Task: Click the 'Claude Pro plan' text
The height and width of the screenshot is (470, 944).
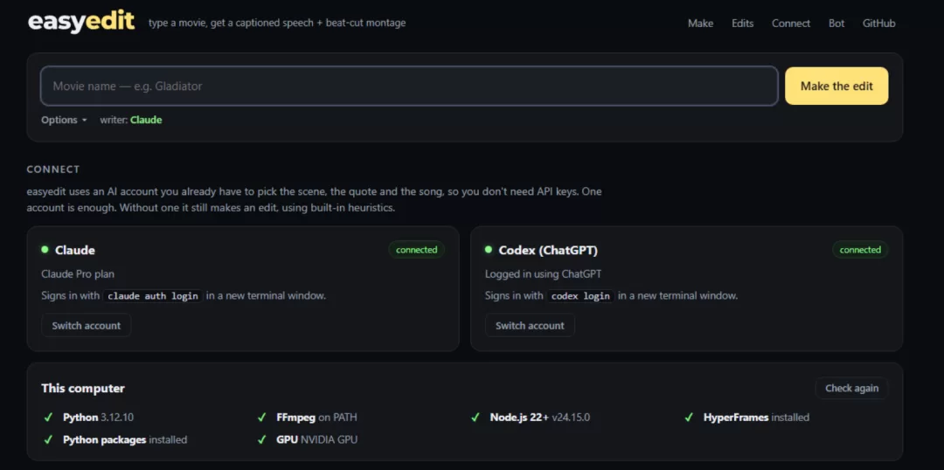Action: [x=78, y=273]
